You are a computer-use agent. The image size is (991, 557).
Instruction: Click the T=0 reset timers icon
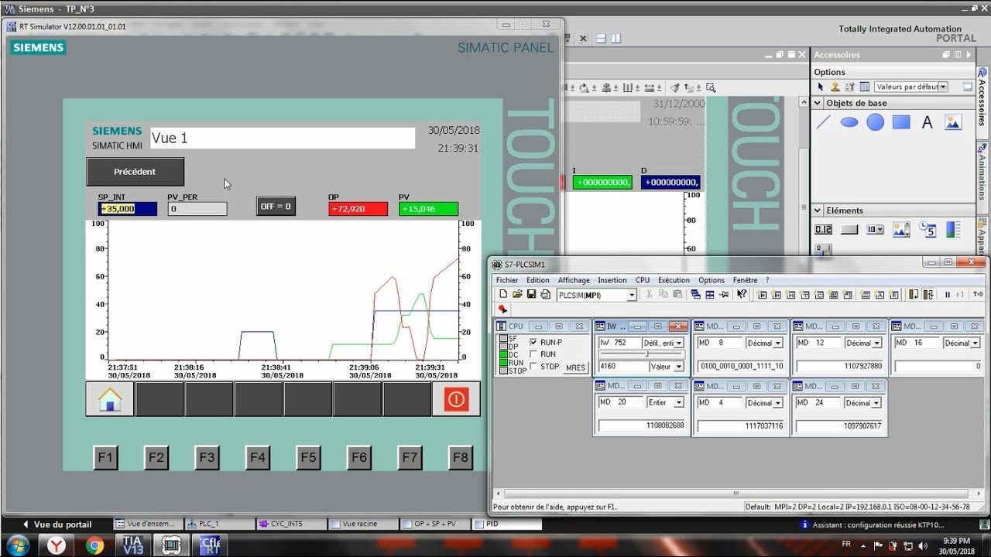pyautogui.click(x=977, y=294)
